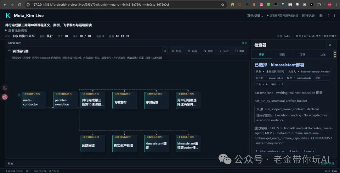Click the 总览 overview button
The image size is (340, 173).
pyautogui.click(x=177, y=51)
